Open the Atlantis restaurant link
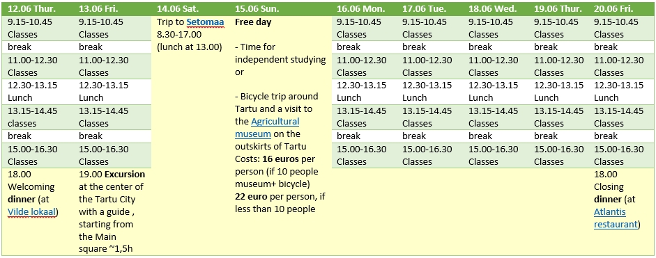 tap(616, 218)
